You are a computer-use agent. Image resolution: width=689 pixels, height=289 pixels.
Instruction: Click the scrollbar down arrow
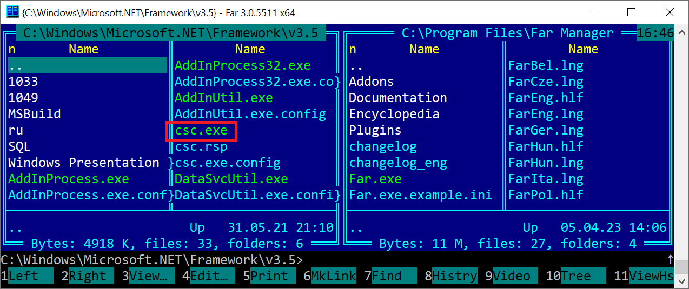click(682, 282)
